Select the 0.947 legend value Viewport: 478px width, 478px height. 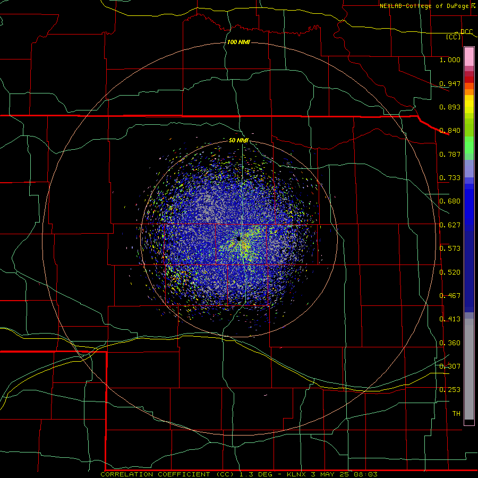450,83
